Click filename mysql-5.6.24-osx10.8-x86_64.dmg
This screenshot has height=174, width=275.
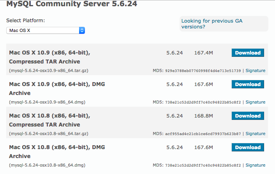47,165
